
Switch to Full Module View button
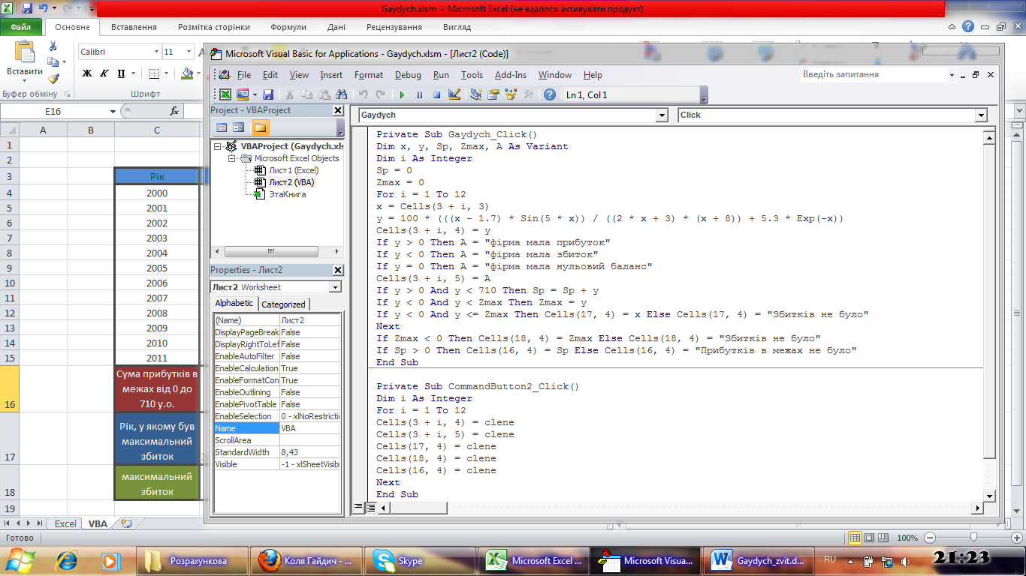[x=370, y=508]
